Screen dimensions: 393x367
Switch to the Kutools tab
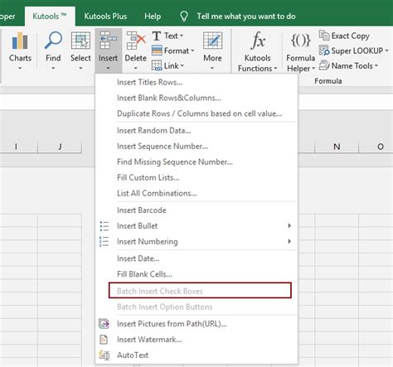tap(50, 17)
